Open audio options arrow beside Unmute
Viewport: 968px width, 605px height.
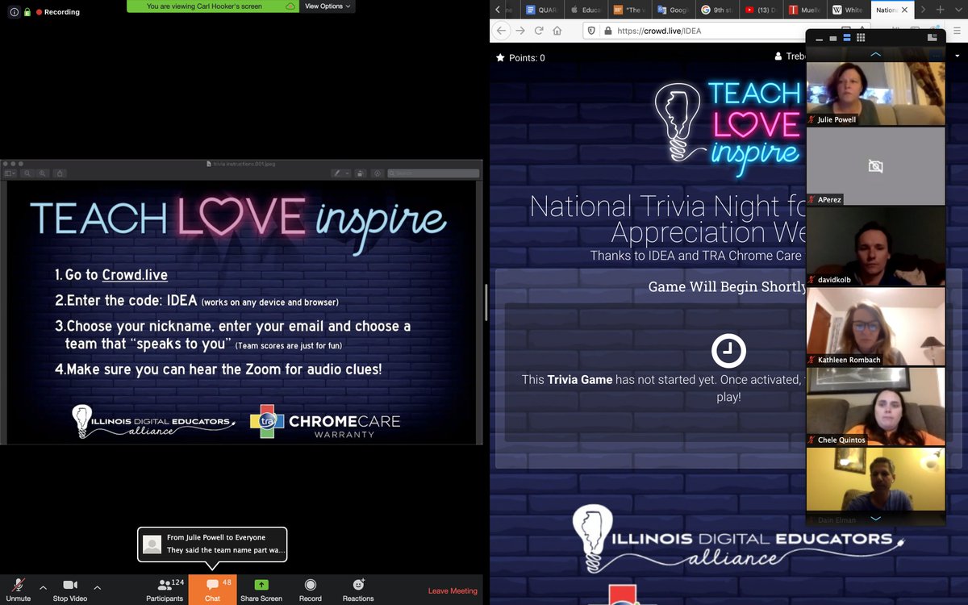43,587
